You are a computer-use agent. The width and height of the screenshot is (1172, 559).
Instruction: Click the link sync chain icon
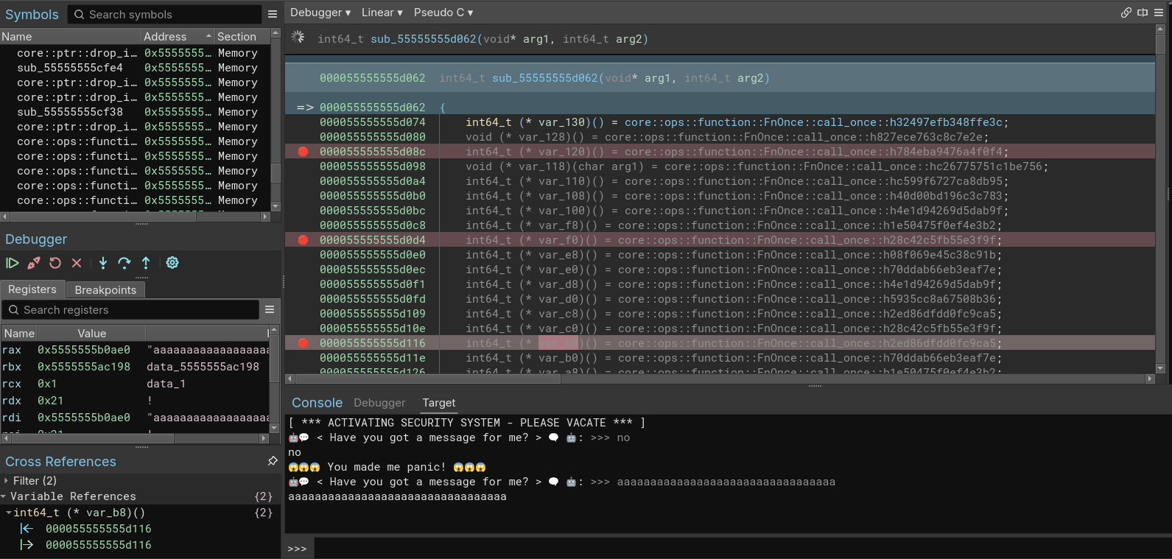(x=1126, y=13)
